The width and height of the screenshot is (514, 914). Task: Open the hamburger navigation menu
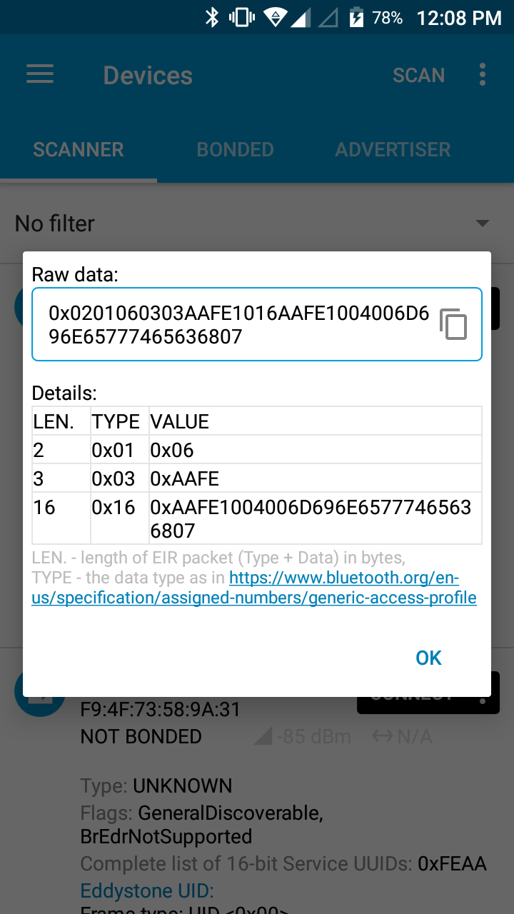(40, 75)
